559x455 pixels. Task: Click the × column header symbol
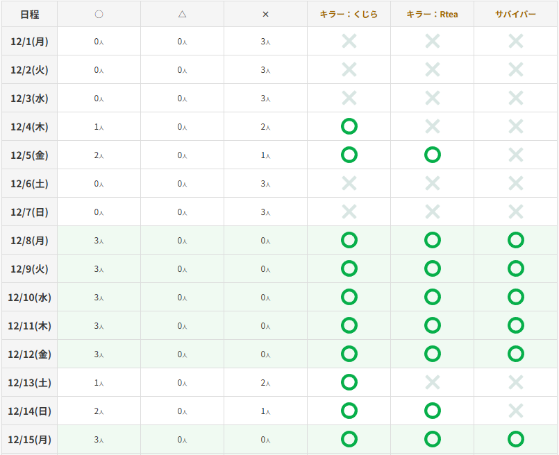pos(265,15)
